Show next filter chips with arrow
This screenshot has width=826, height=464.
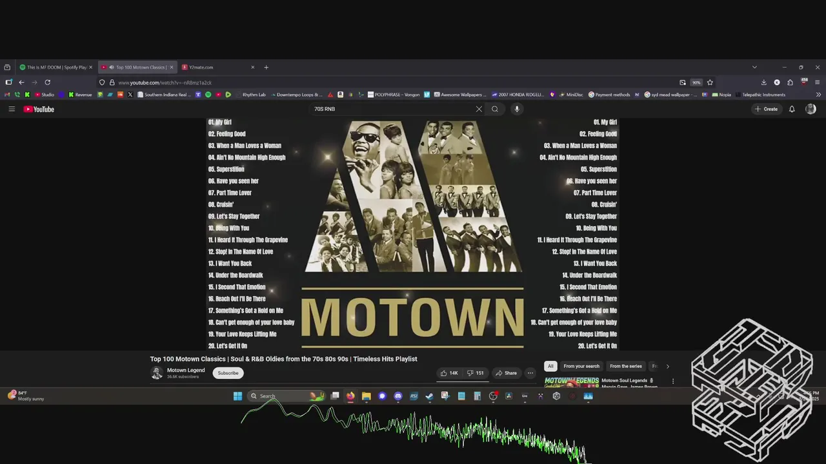coord(667,366)
